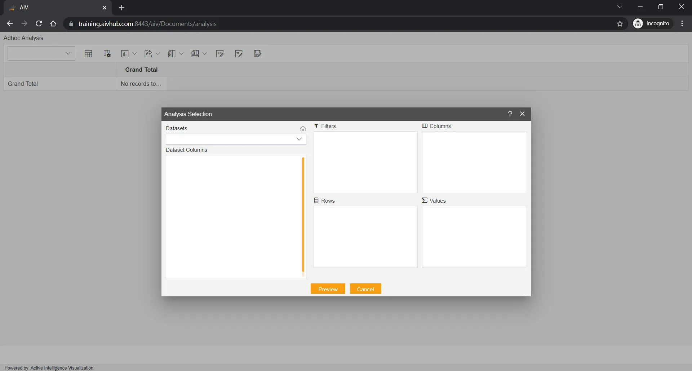Bookmark this page with star icon

(x=620, y=23)
